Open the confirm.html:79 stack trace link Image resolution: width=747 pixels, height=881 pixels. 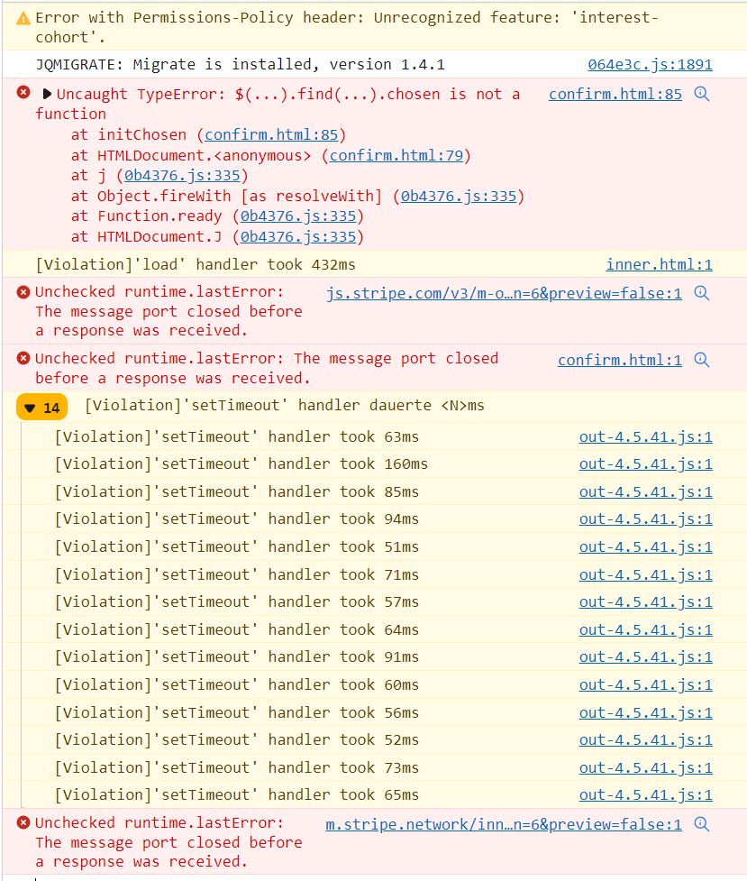396,155
